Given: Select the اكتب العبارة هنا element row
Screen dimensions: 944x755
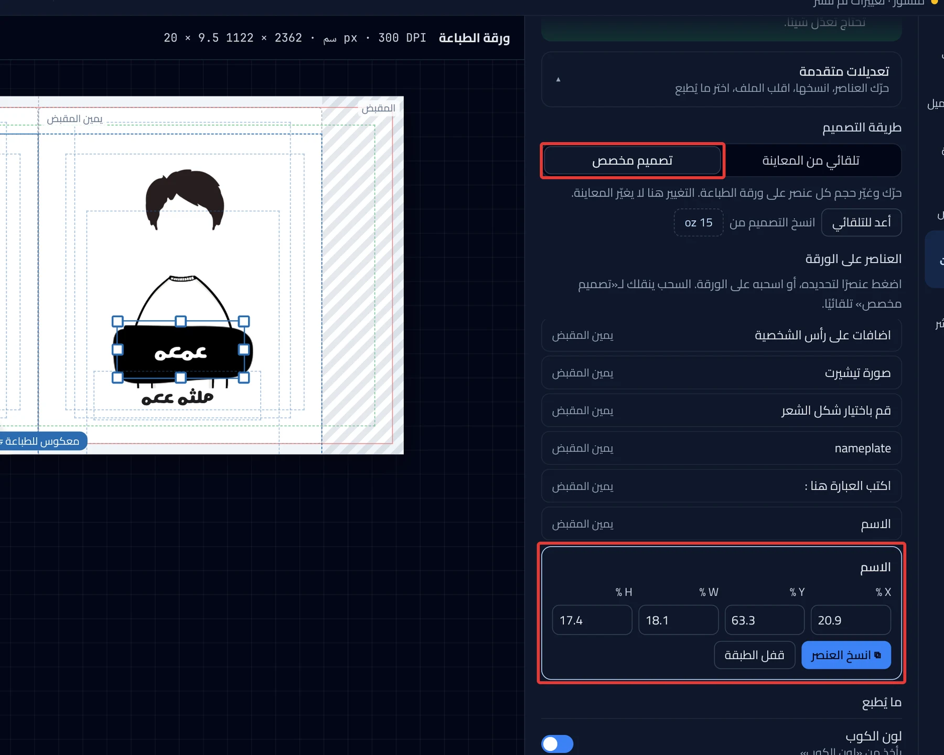Looking at the screenshot, I should (721, 486).
